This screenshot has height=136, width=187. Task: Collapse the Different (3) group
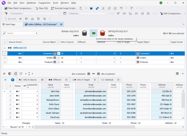pos(5,48)
